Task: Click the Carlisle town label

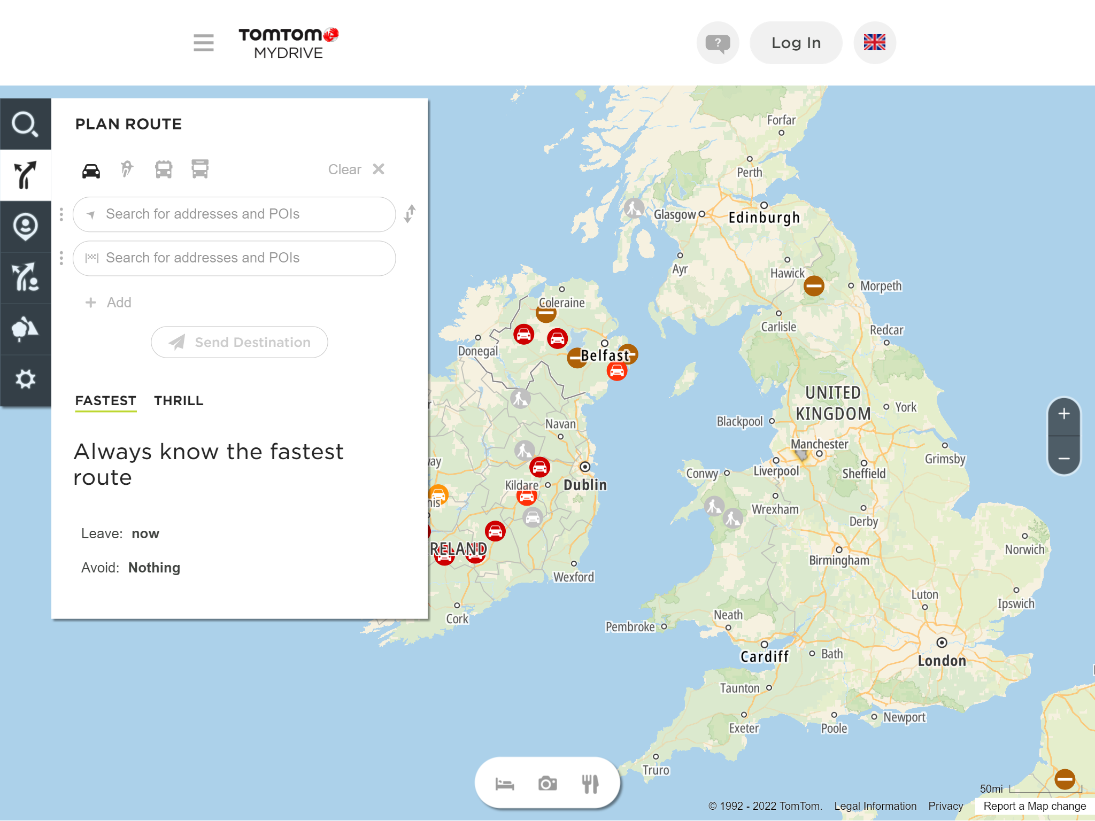Action: (x=778, y=327)
